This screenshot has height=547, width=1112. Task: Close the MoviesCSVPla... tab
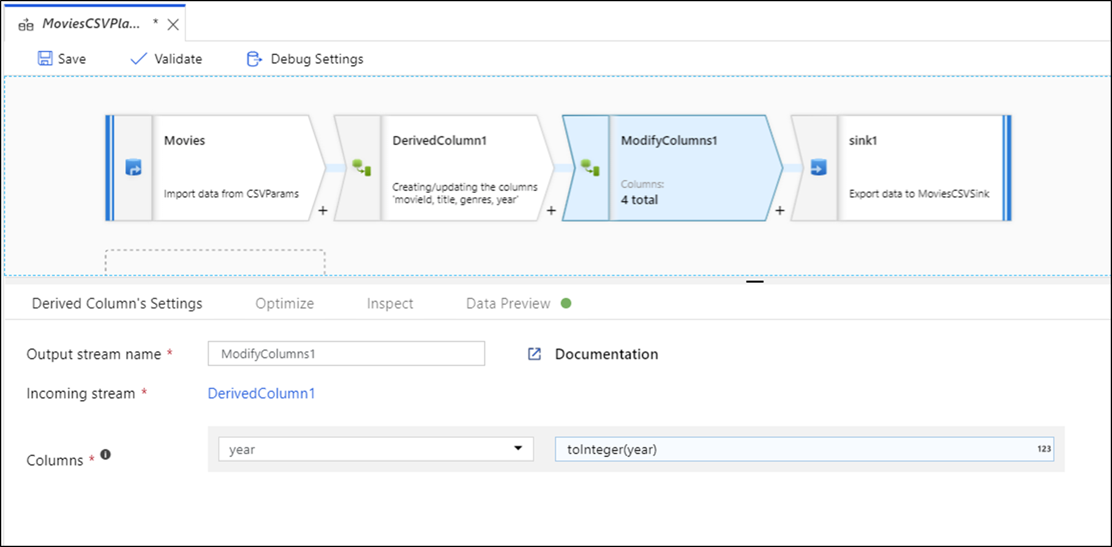tap(173, 25)
